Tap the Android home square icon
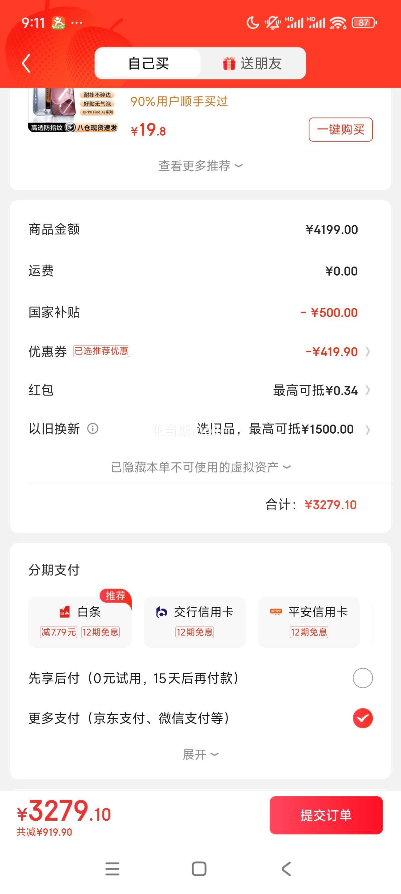This screenshot has width=401, height=894. point(199,869)
